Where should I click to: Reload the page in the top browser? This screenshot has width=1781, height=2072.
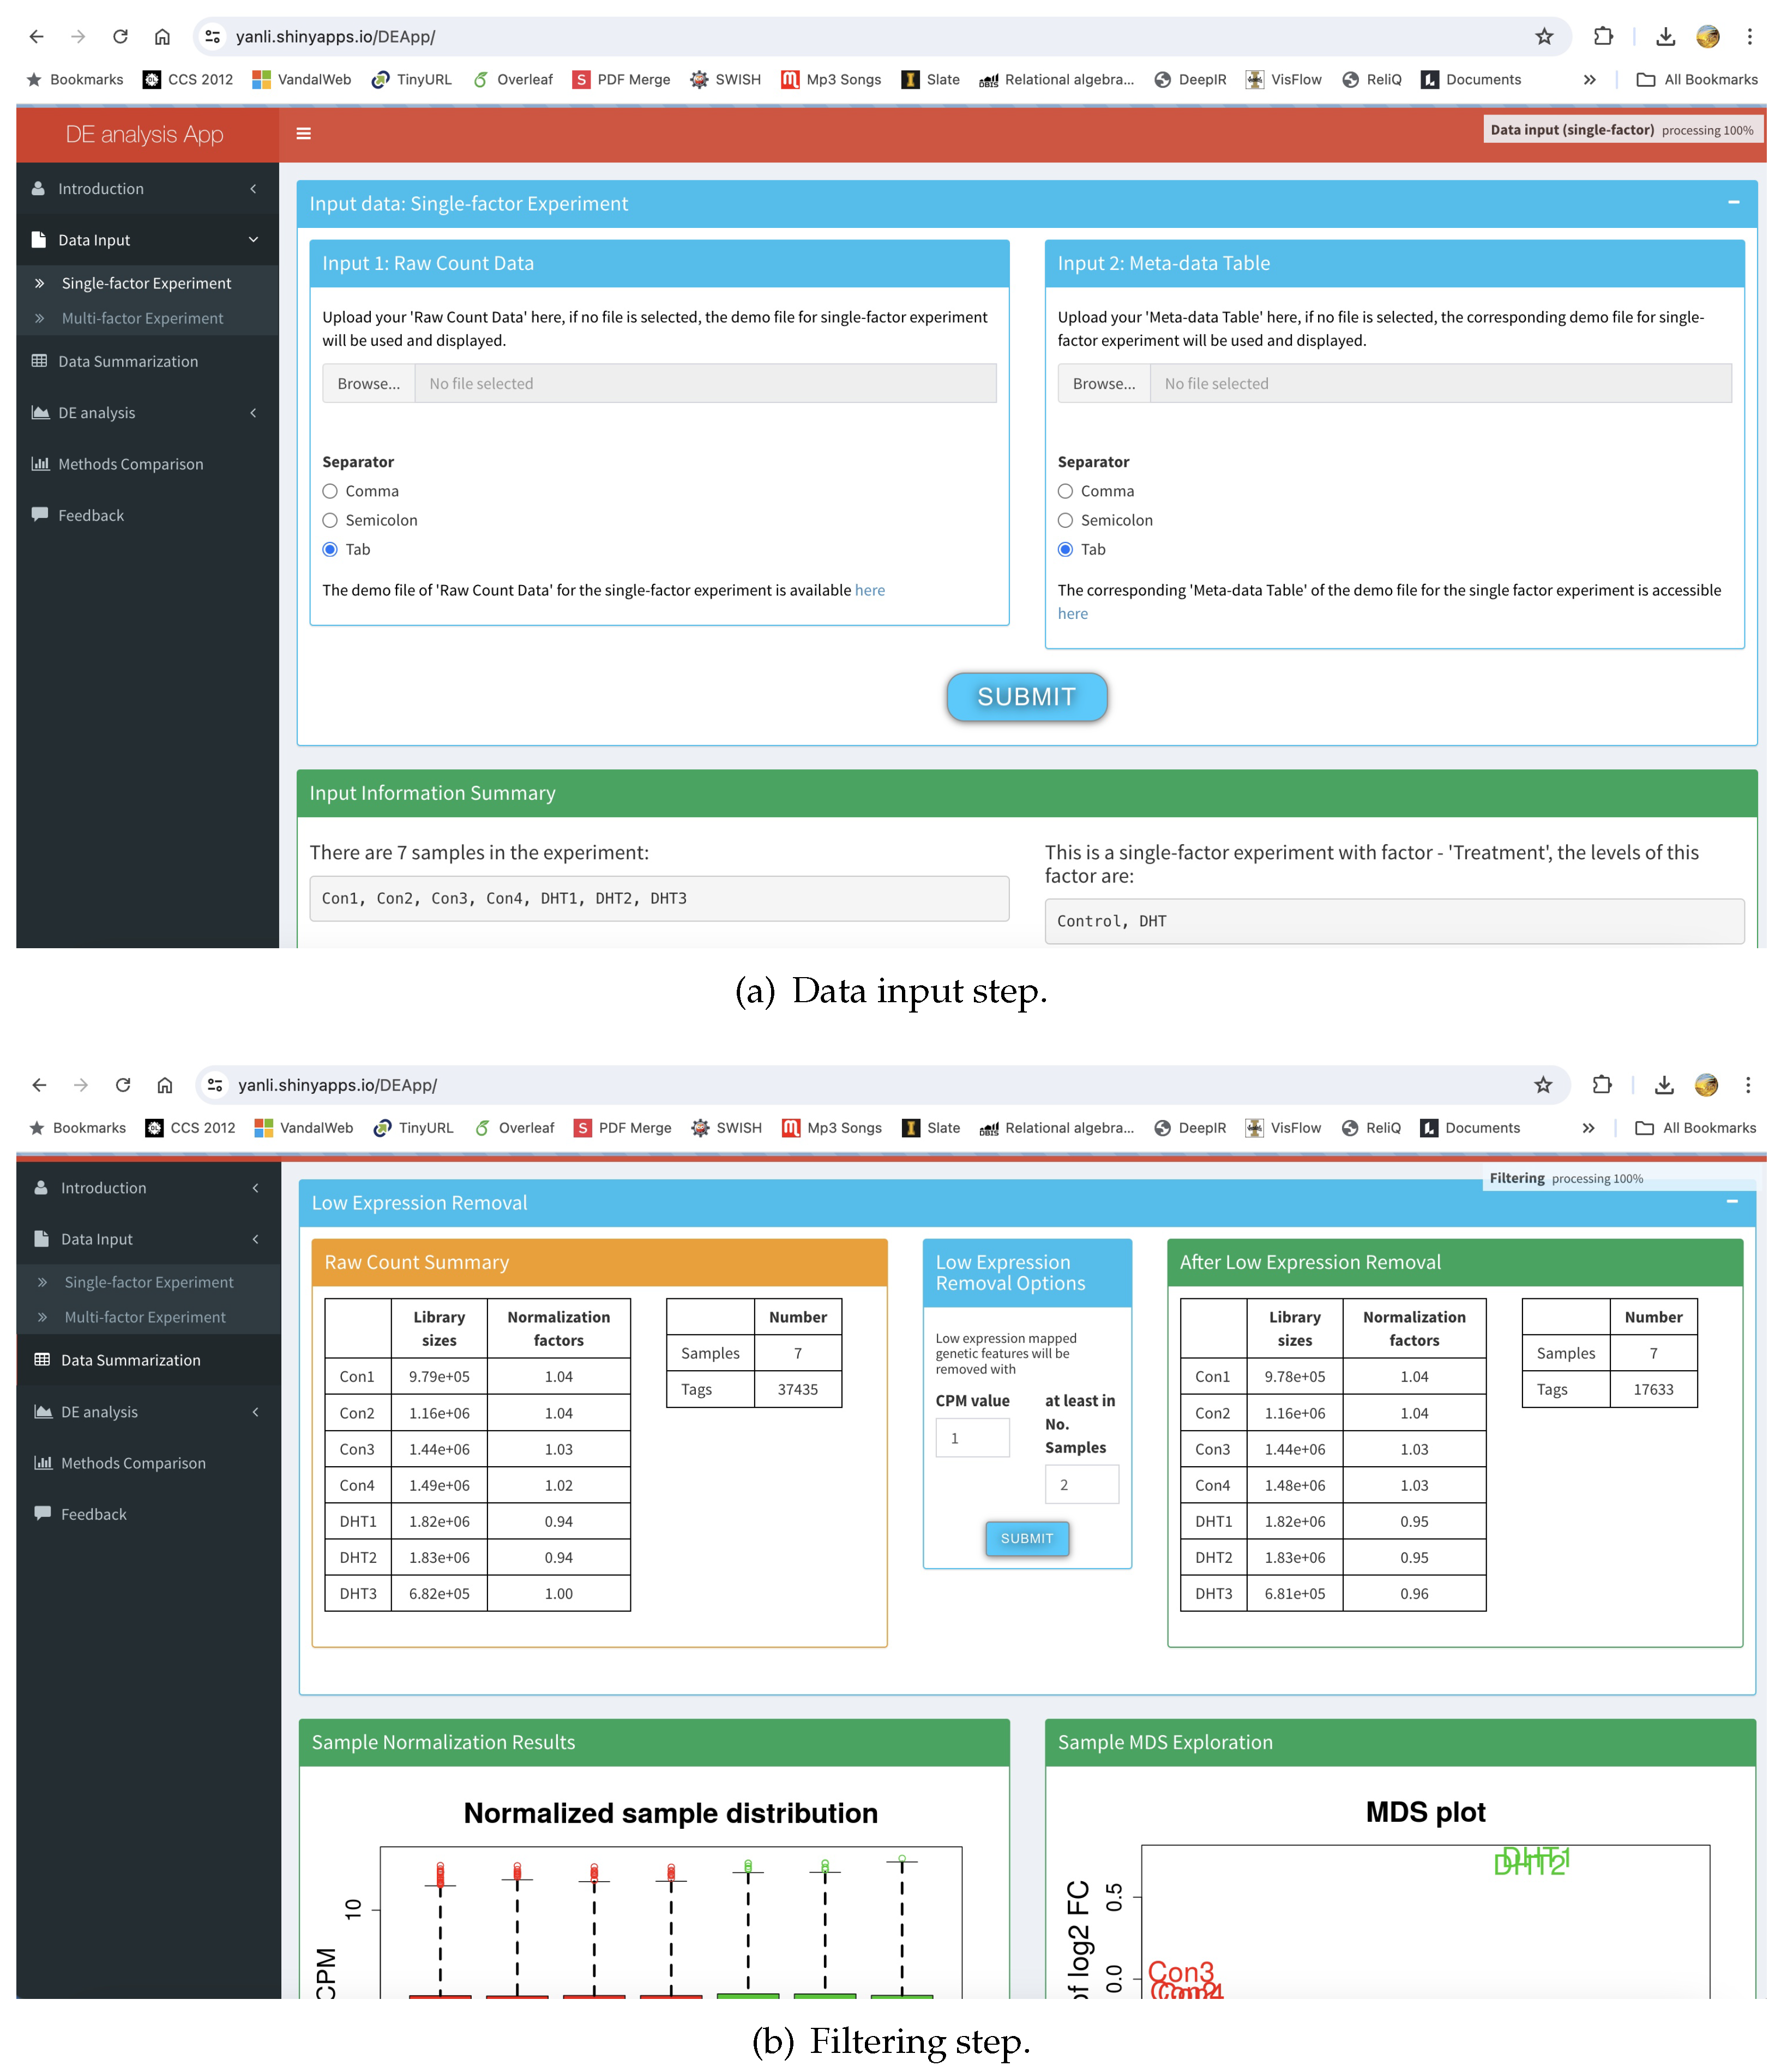pyautogui.click(x=120, y=37)
